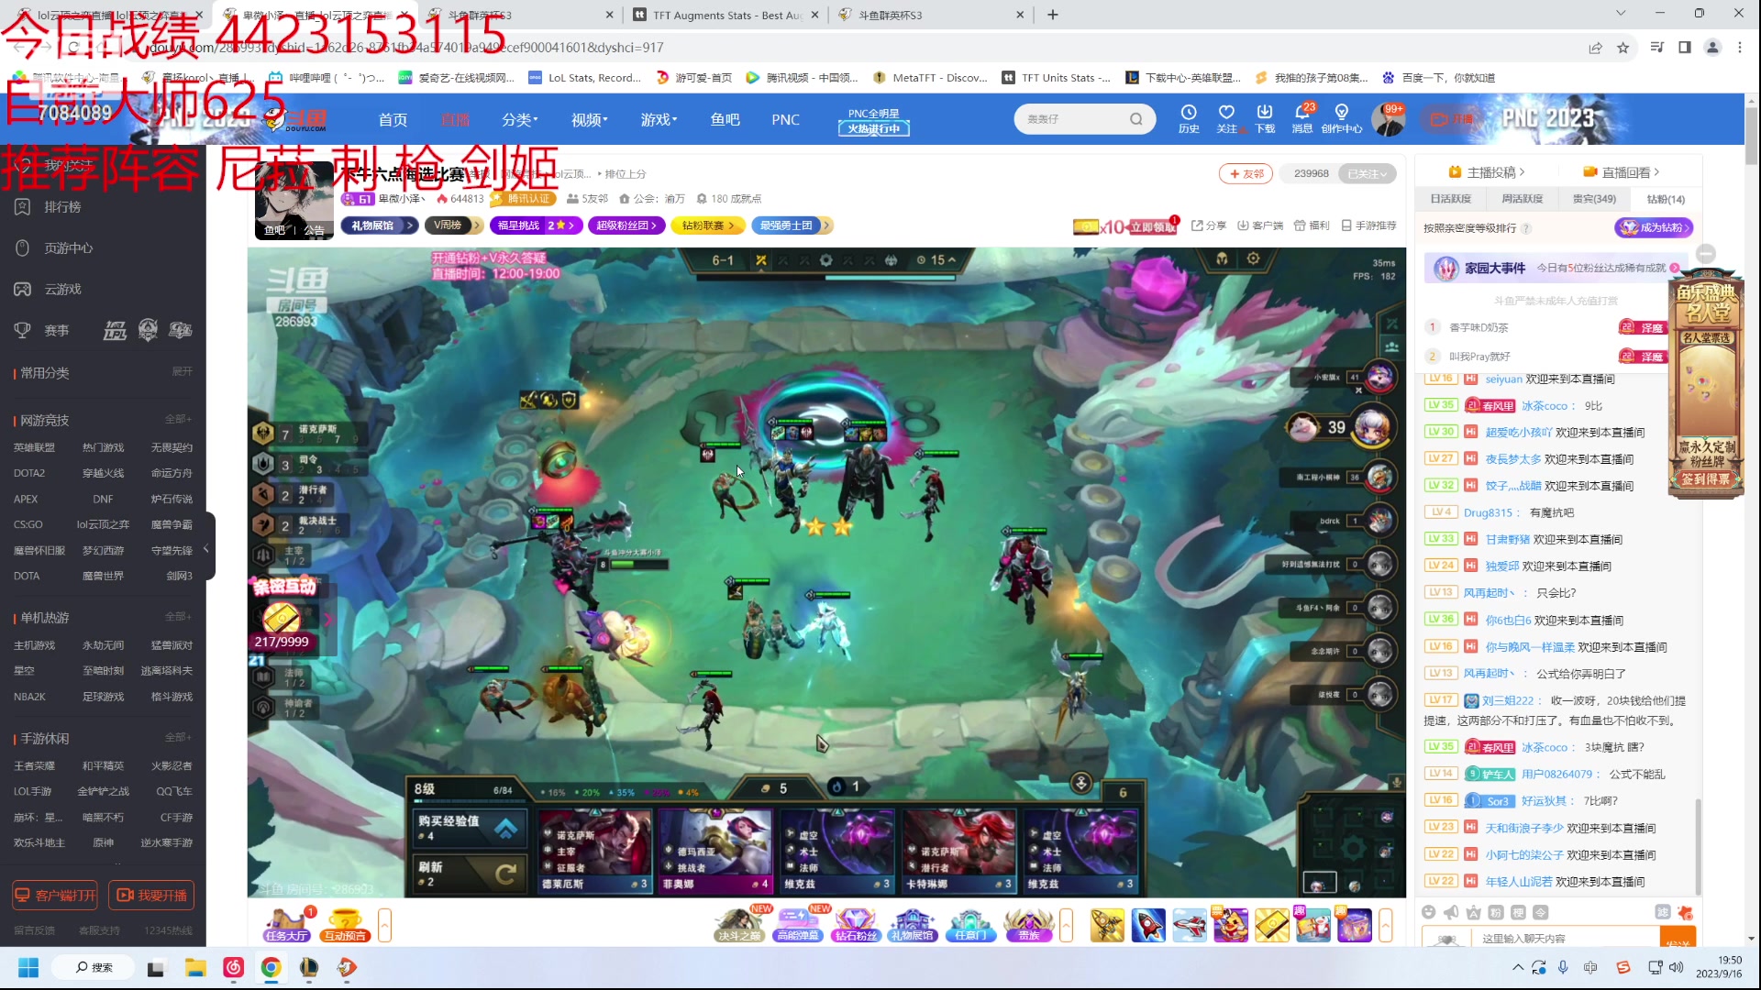Expand 常用分类 with 展开

click(183, 371)
